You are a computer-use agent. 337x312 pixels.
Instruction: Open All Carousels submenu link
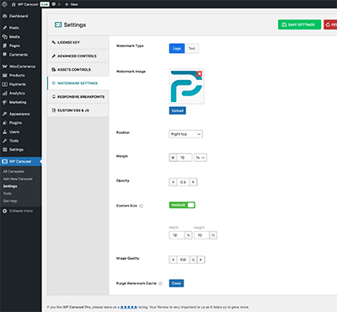pos(13,171)
